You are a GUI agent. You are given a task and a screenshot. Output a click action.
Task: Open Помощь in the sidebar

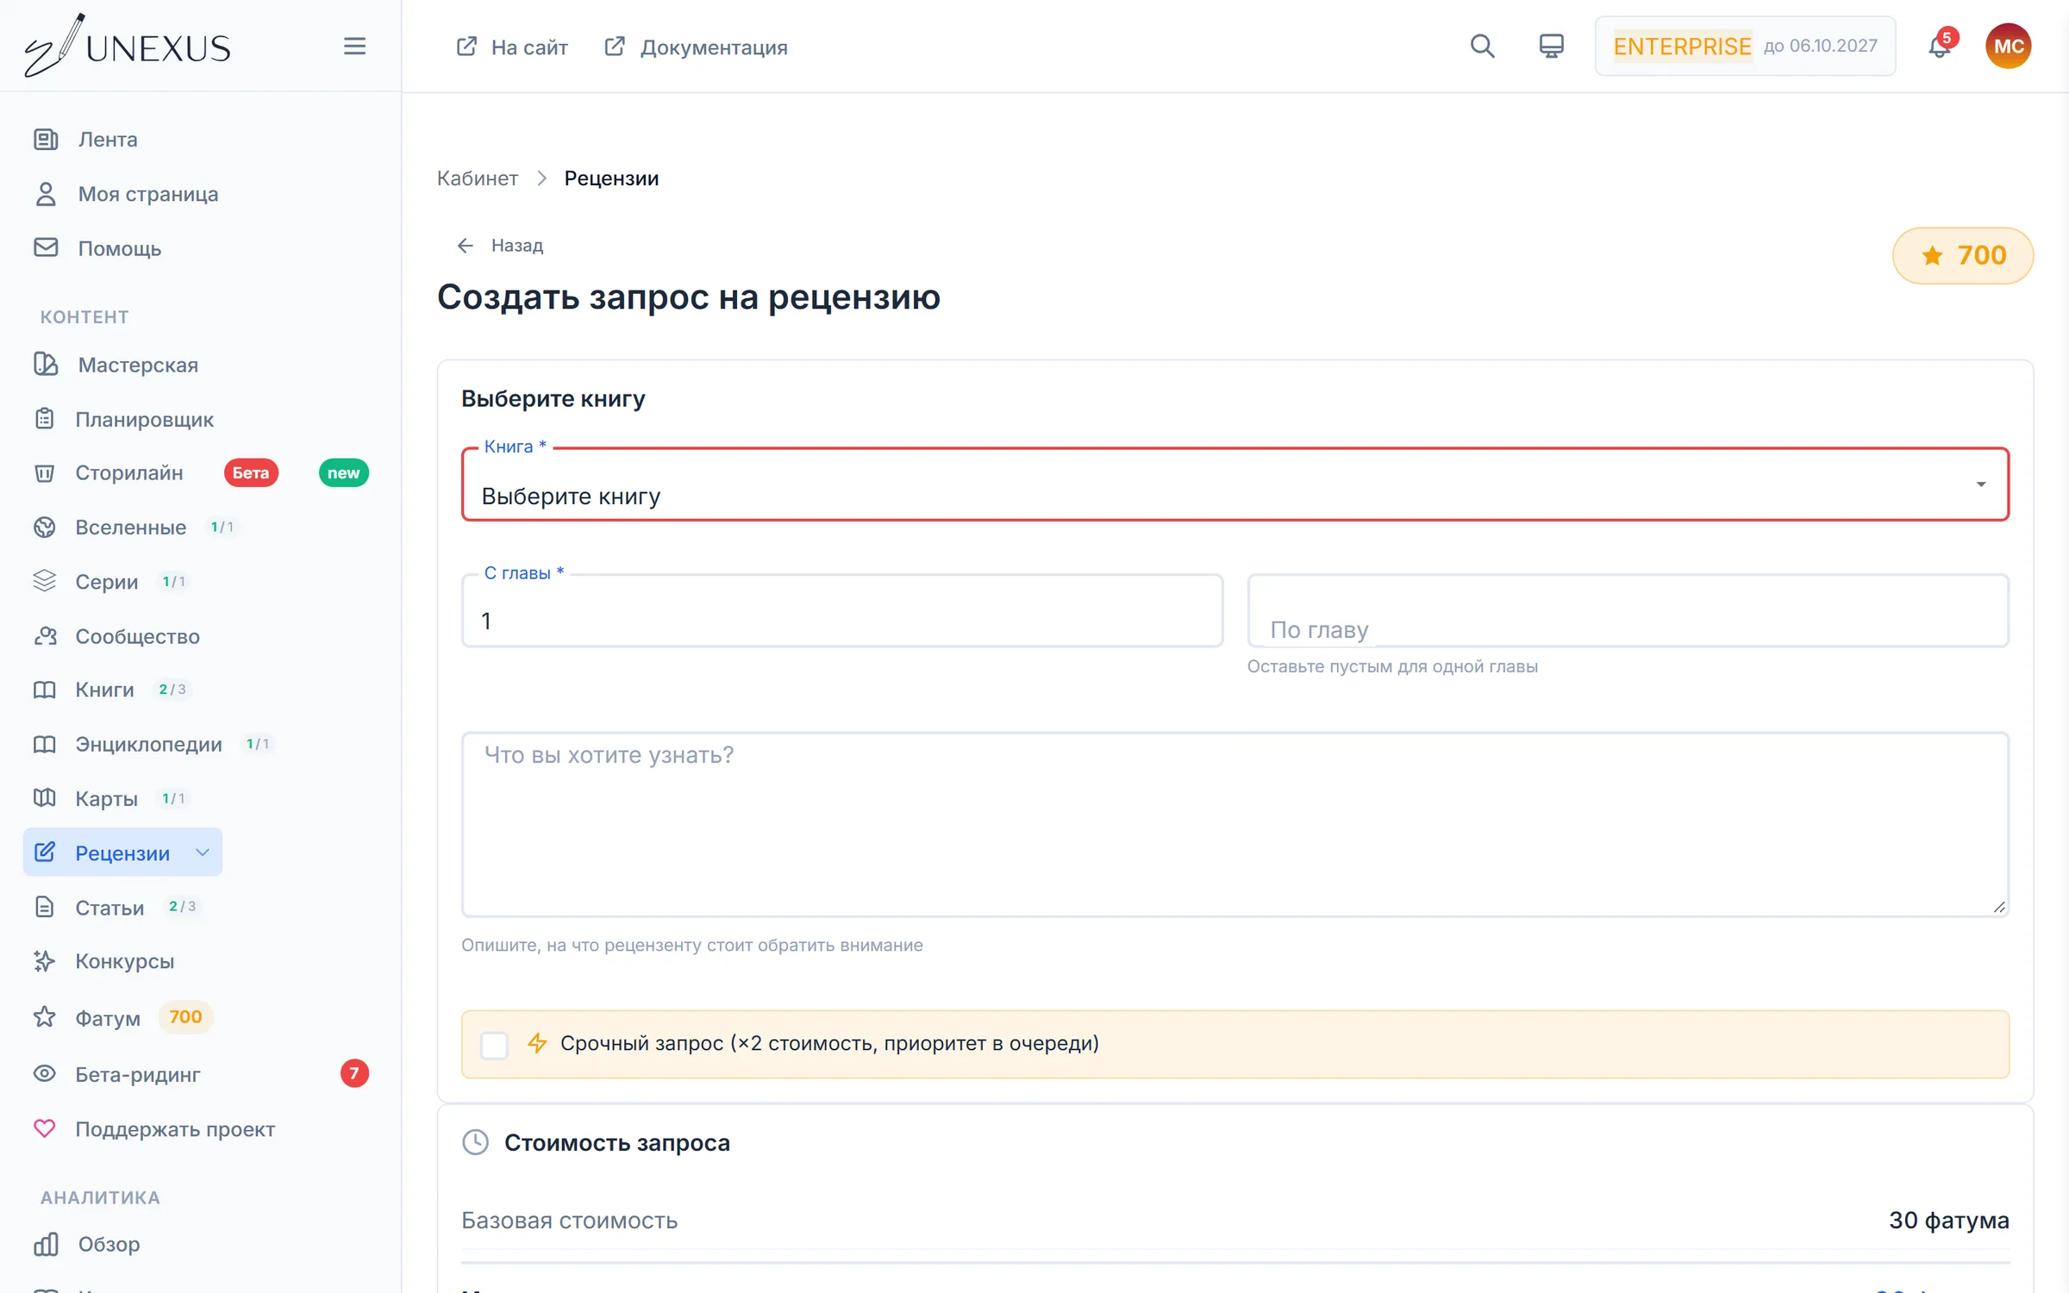click(120, 248)
